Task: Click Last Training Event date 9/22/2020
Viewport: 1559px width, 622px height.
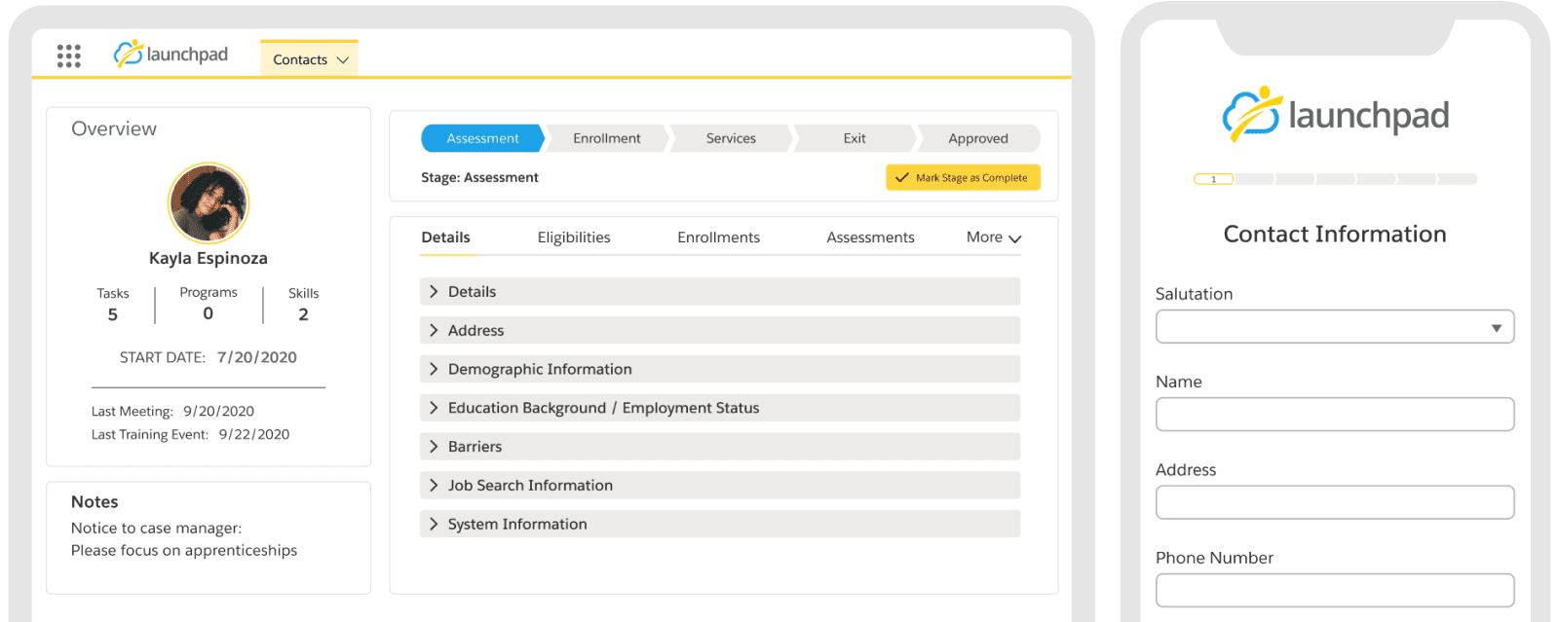Action: coord(254,434)
